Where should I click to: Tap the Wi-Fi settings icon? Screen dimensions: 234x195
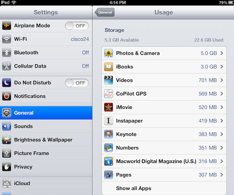[6, 39]
